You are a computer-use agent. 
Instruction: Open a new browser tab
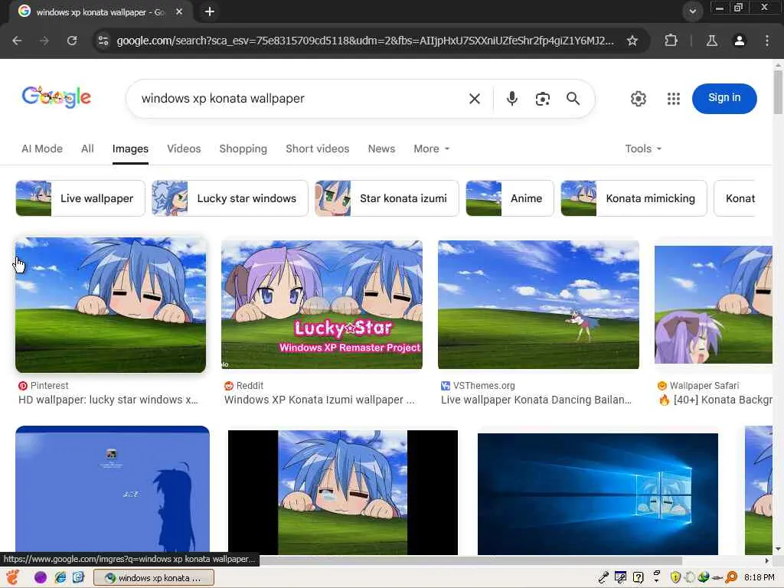(x=210, y=11)
